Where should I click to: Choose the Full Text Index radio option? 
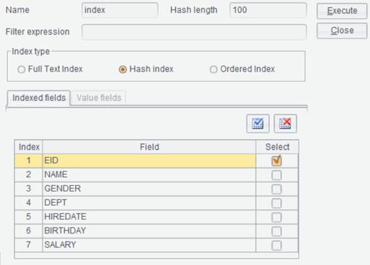(22, 70)
